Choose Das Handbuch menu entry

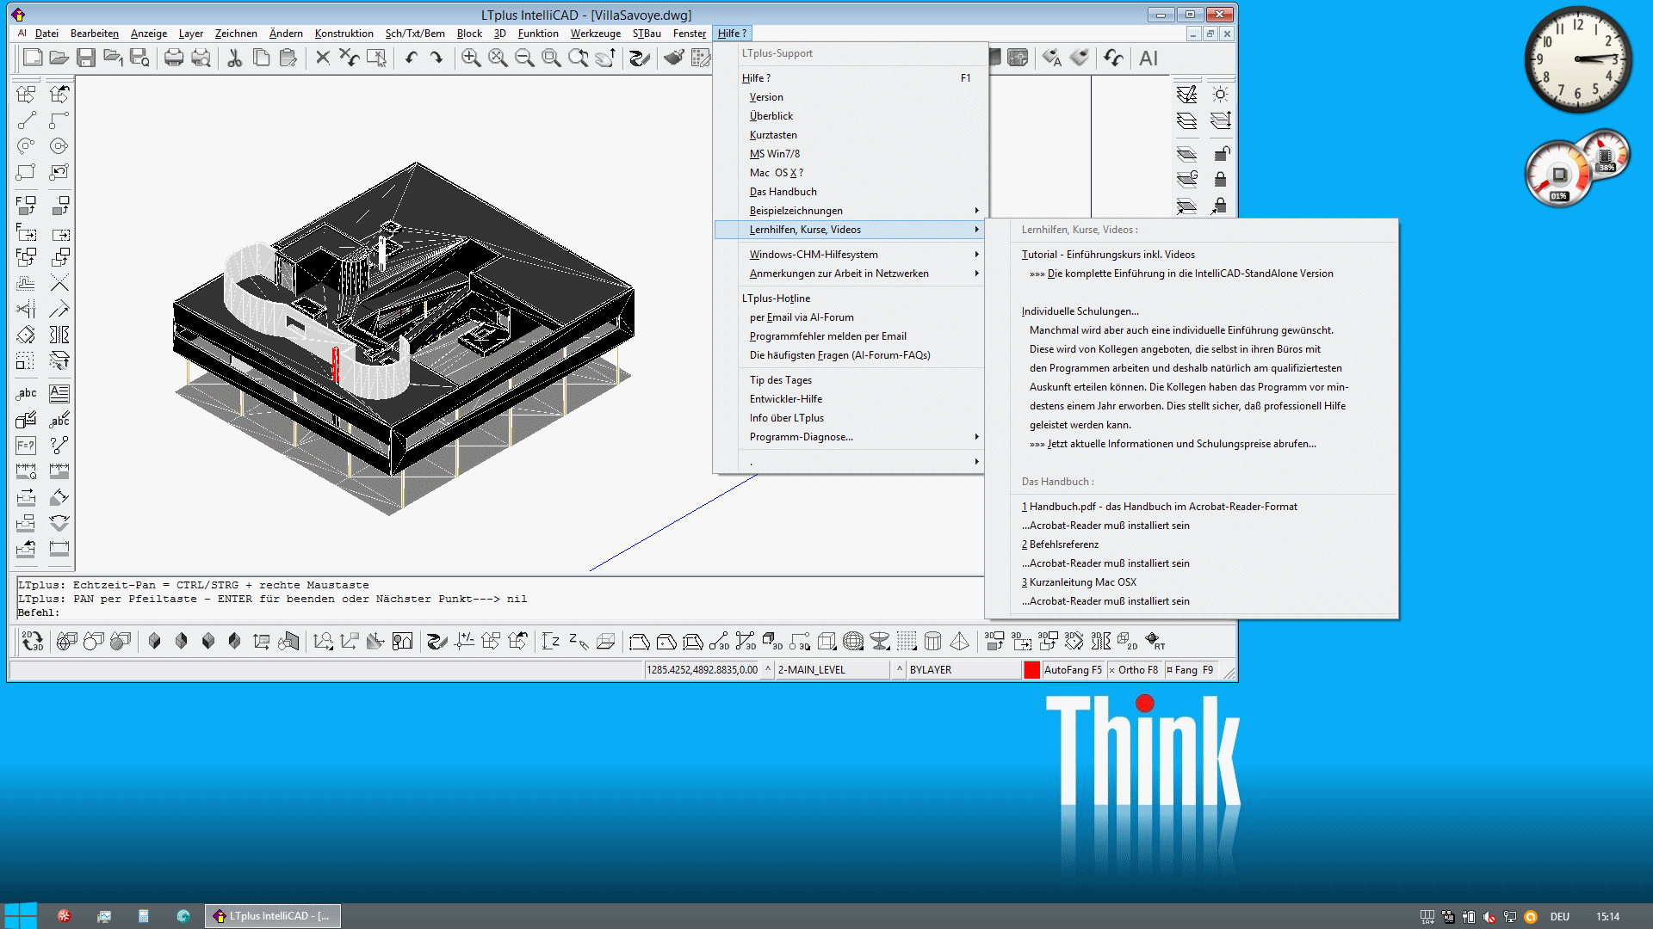pyautogui.click(x=850, y=192)
